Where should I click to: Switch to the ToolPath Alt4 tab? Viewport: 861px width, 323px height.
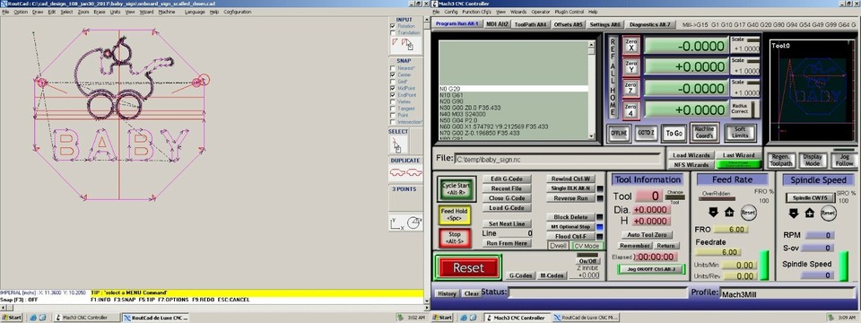tap(531, 24)
